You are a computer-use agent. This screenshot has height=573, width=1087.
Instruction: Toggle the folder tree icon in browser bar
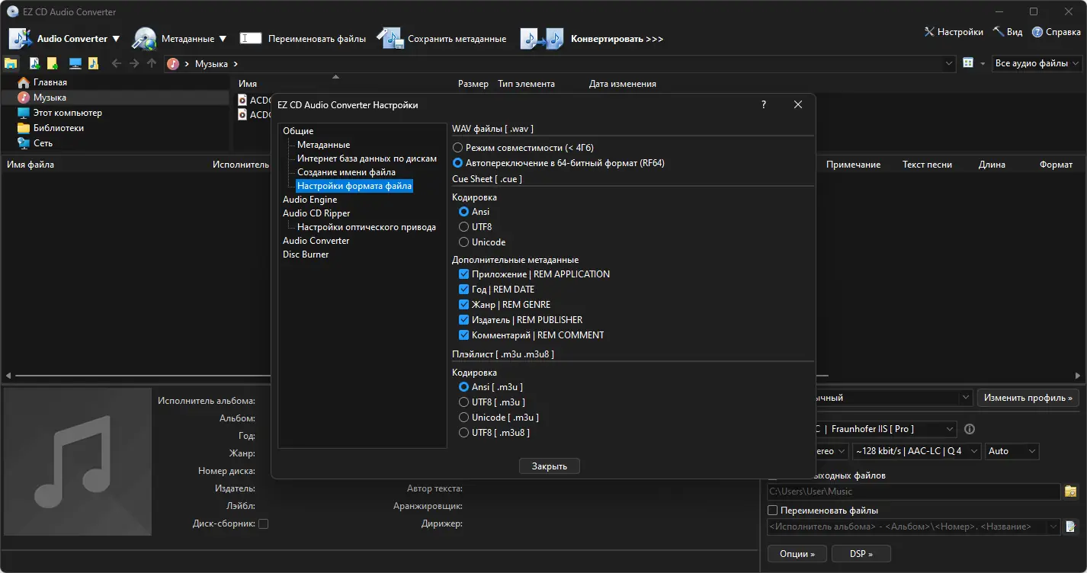[x=11, y=63]
